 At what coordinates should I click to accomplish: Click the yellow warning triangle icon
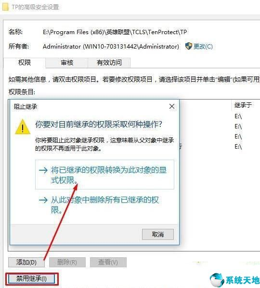pyautogui.click(x=23, y=127)
